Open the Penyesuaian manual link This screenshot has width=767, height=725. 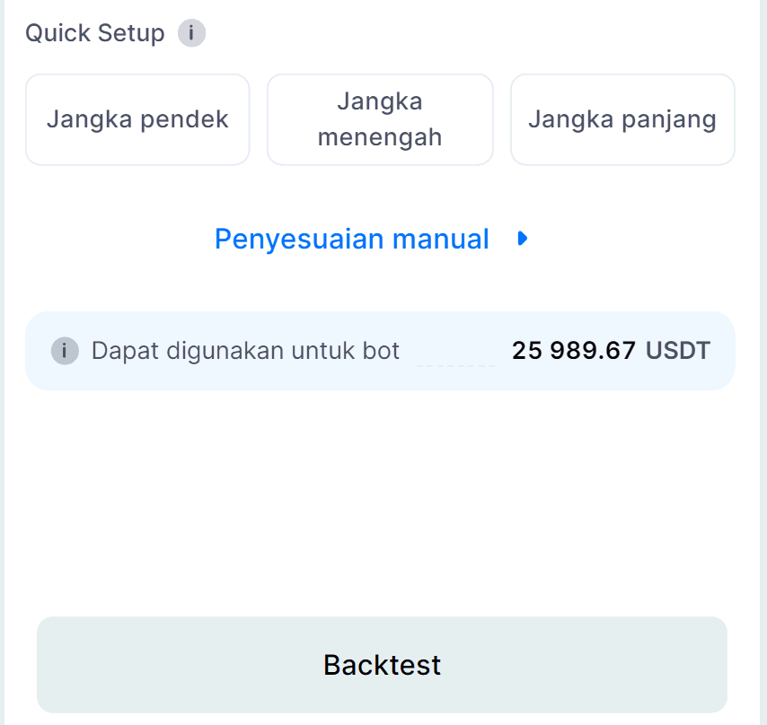coord(352,240)
